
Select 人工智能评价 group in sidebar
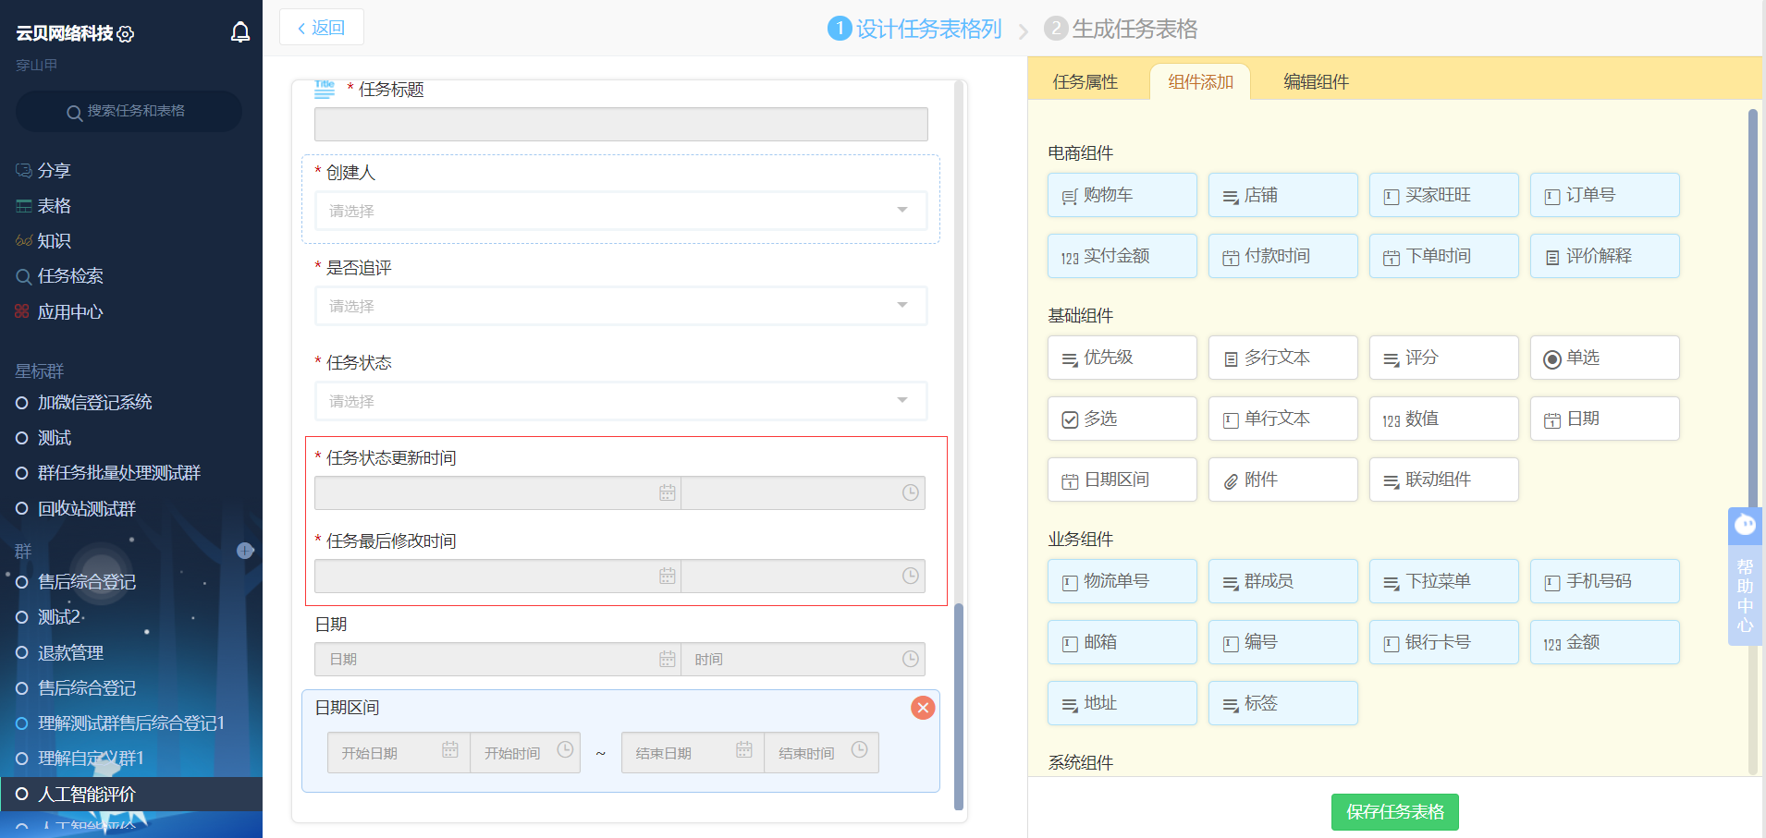click(87, 794)
